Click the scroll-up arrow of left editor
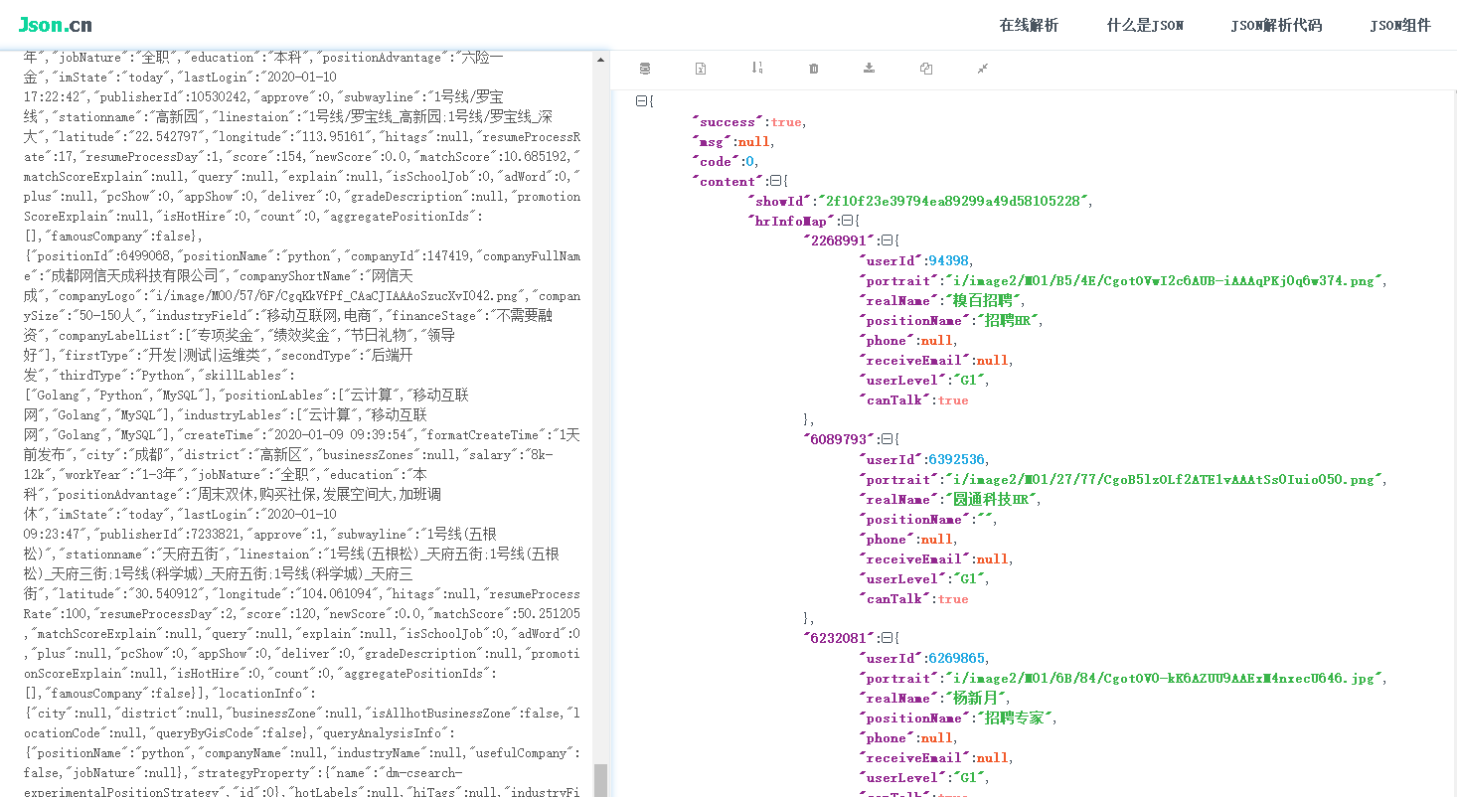1457x797 pixels. point(600,60)
